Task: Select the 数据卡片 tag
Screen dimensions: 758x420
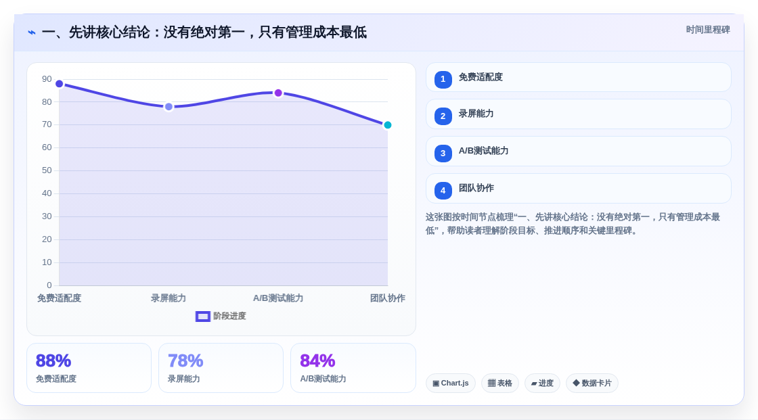Action: coord(592,383)
